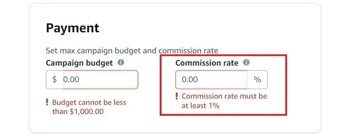The image size is (352, 134).
Task: Click "Commission rate must be at least" error
Action: (224, 101)
